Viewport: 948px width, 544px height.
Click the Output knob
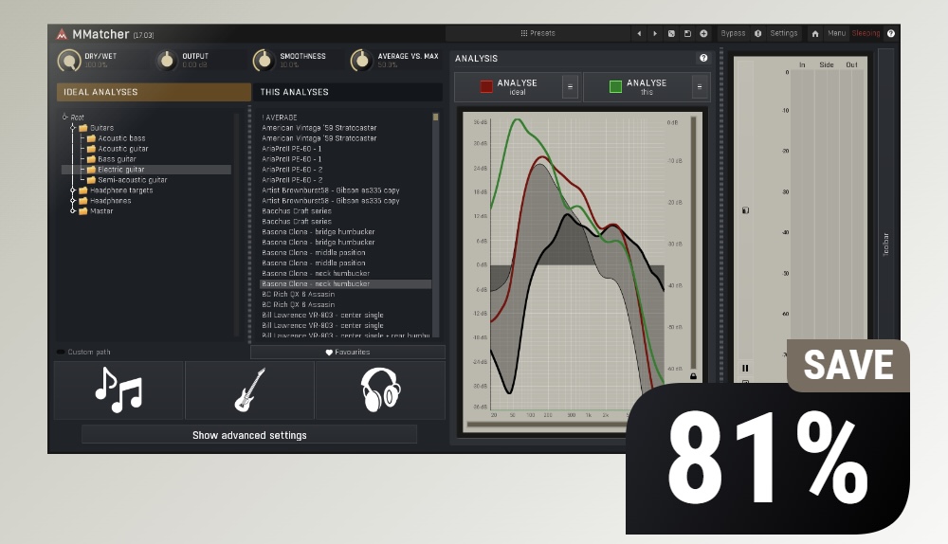coord(166,61)
